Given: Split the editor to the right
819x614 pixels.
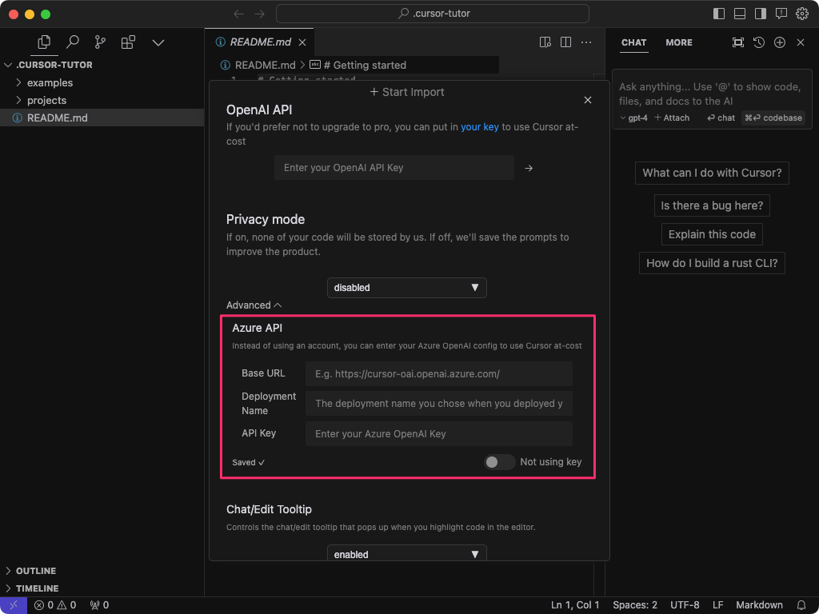Looking at the screenshot, I should click(x=565, y=42).
